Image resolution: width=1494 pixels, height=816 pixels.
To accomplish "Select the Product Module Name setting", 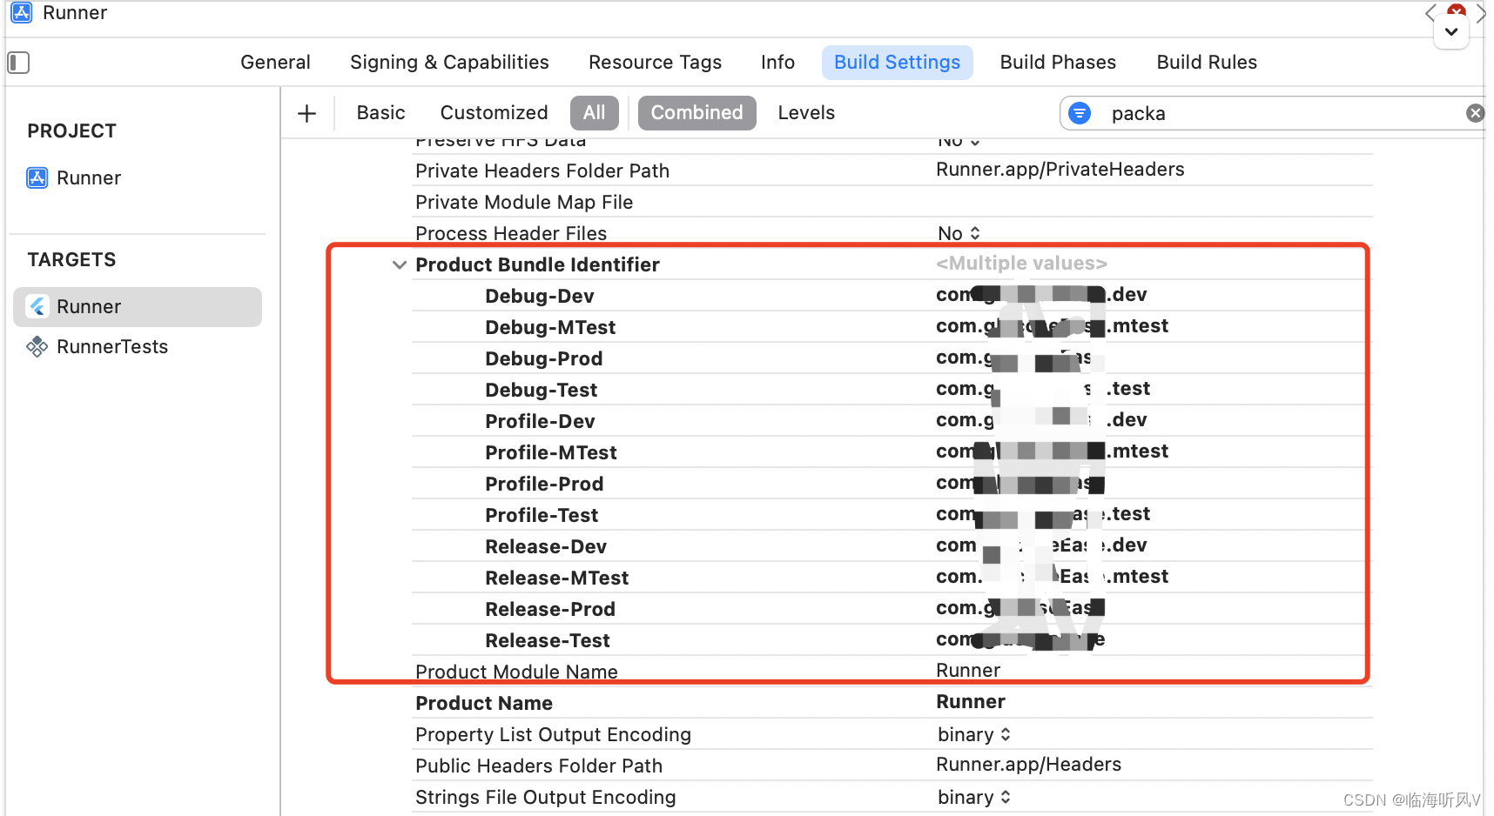I will [516, 672].
